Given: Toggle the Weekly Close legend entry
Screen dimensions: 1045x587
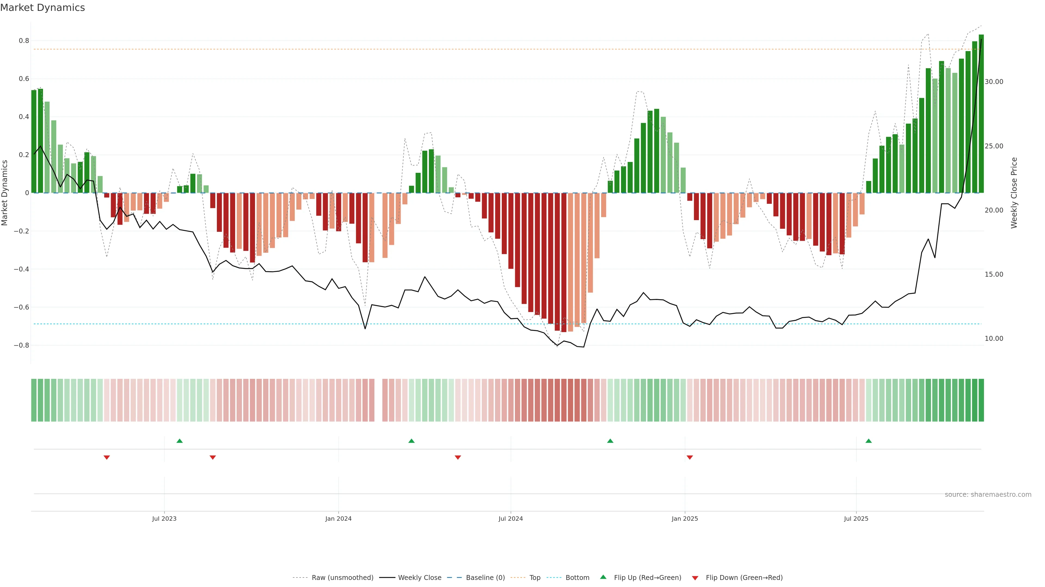Looking at the screenshot, I should [x=419, y=578].
